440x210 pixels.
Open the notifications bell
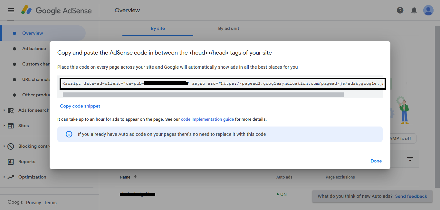[x=414, y=10]
